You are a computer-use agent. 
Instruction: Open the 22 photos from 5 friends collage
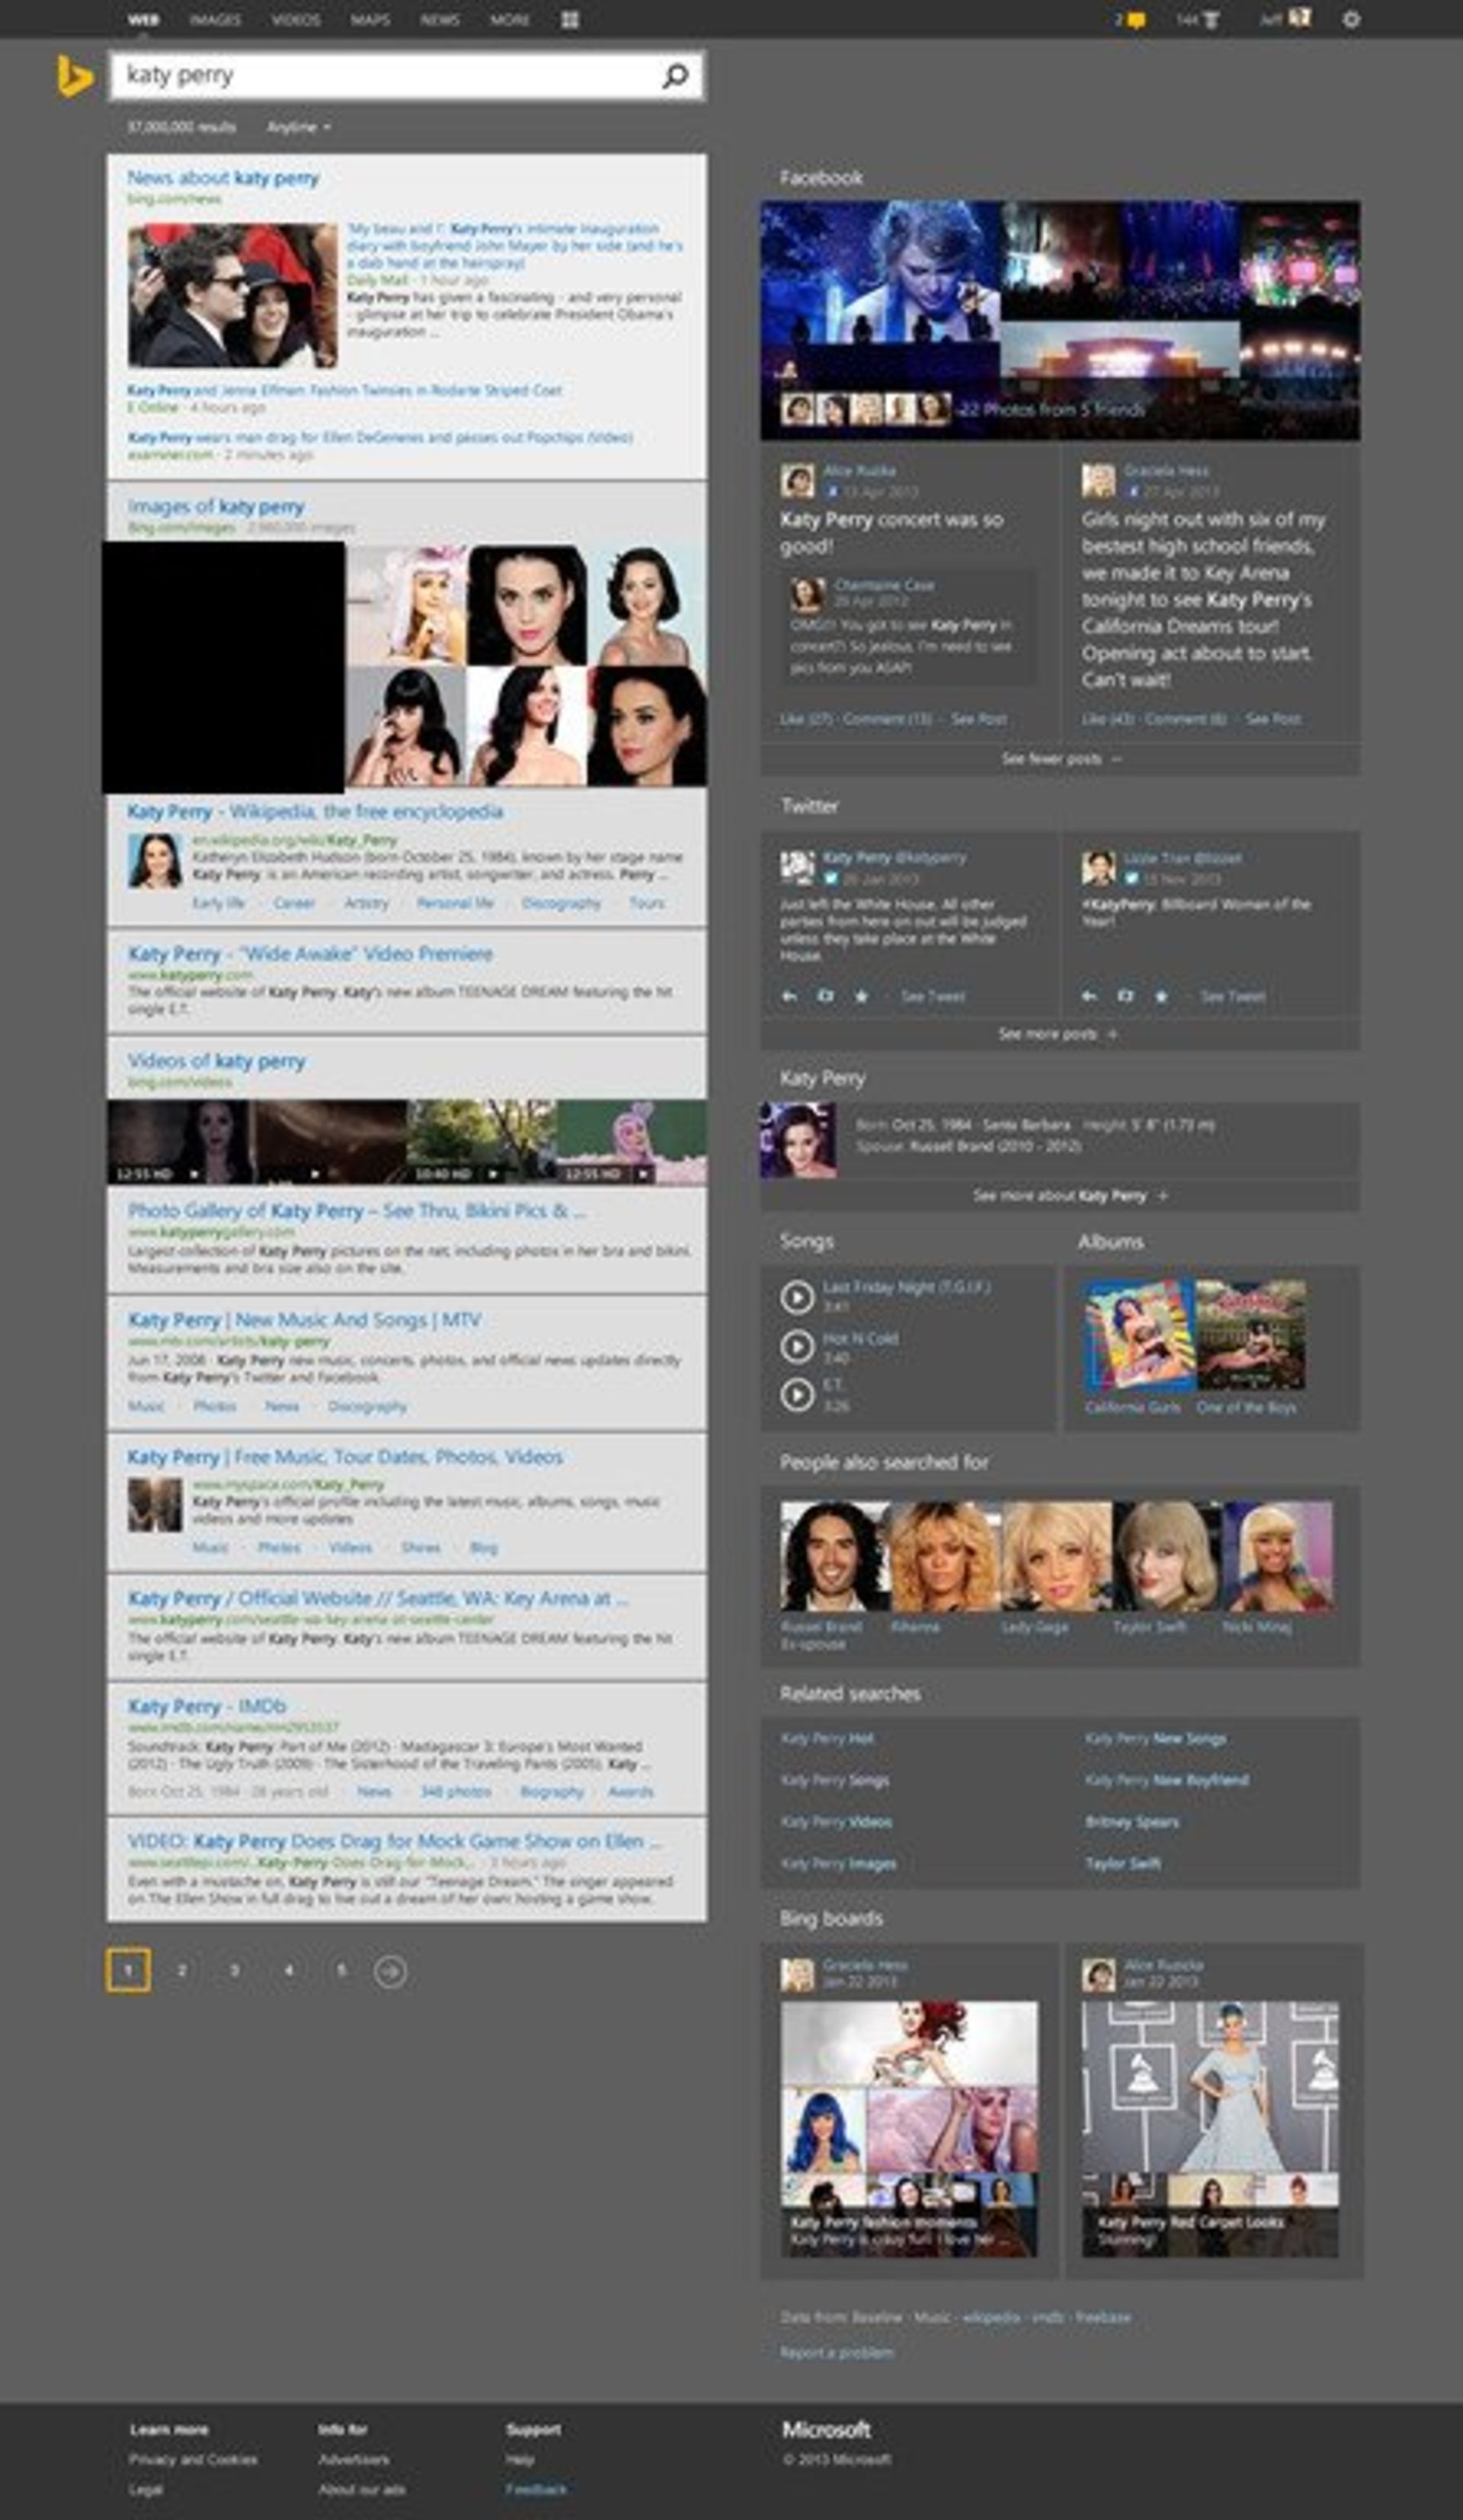[1060, 320]
